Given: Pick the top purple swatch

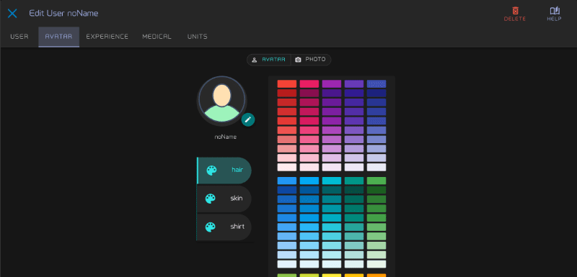Looking at the screenshot, I should coord(332,84).
